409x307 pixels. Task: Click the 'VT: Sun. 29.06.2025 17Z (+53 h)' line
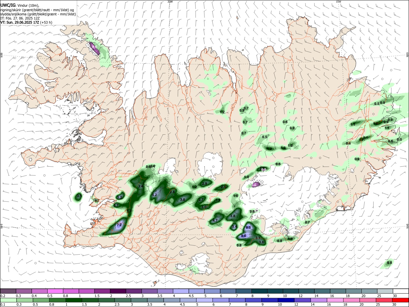(26, 22)
